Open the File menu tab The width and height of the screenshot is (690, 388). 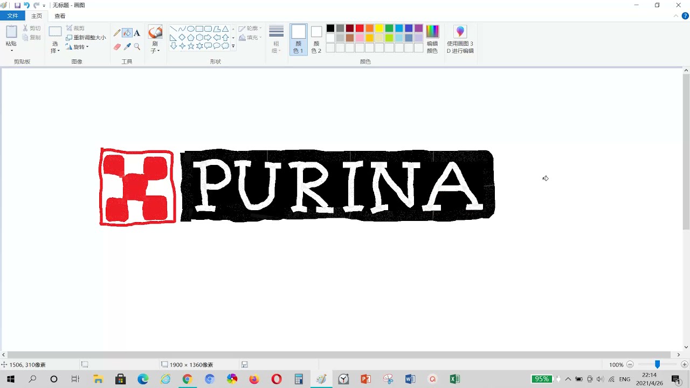(12, 16)
